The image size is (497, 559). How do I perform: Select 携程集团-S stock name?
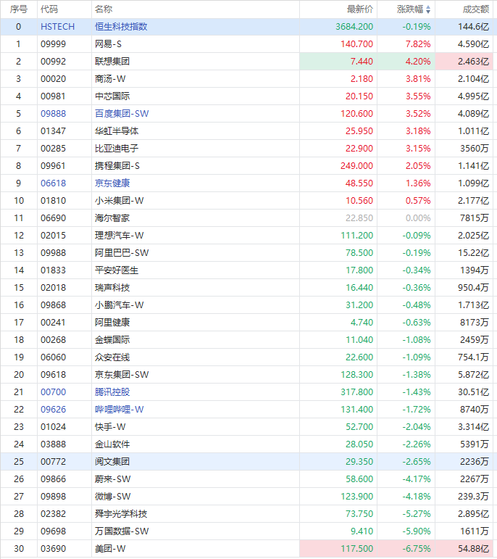pos(117,166)
